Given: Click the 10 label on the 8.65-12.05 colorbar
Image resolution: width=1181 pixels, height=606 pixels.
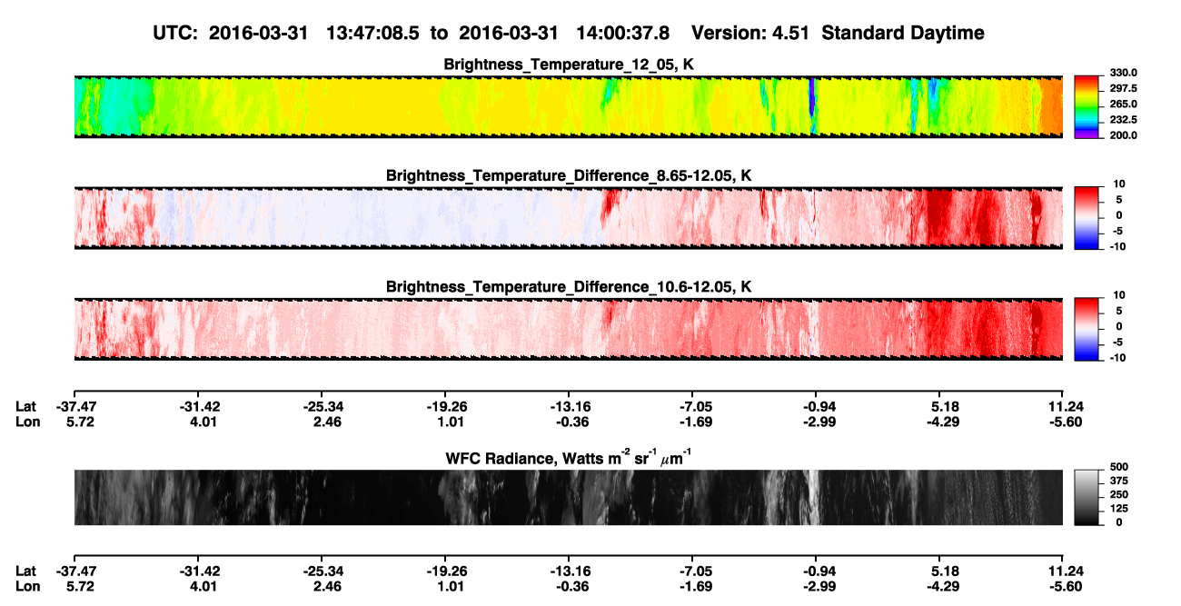Looking at the screenshot, I should click(1118, 184).
